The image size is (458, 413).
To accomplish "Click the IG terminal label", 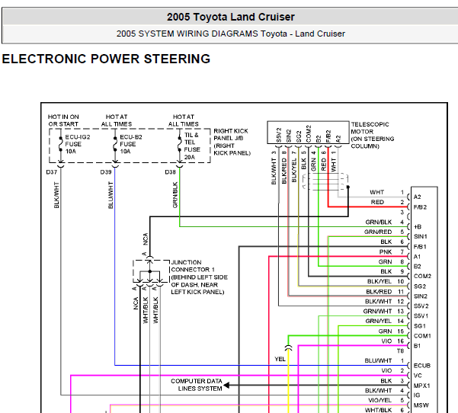I will coord(417,395).
